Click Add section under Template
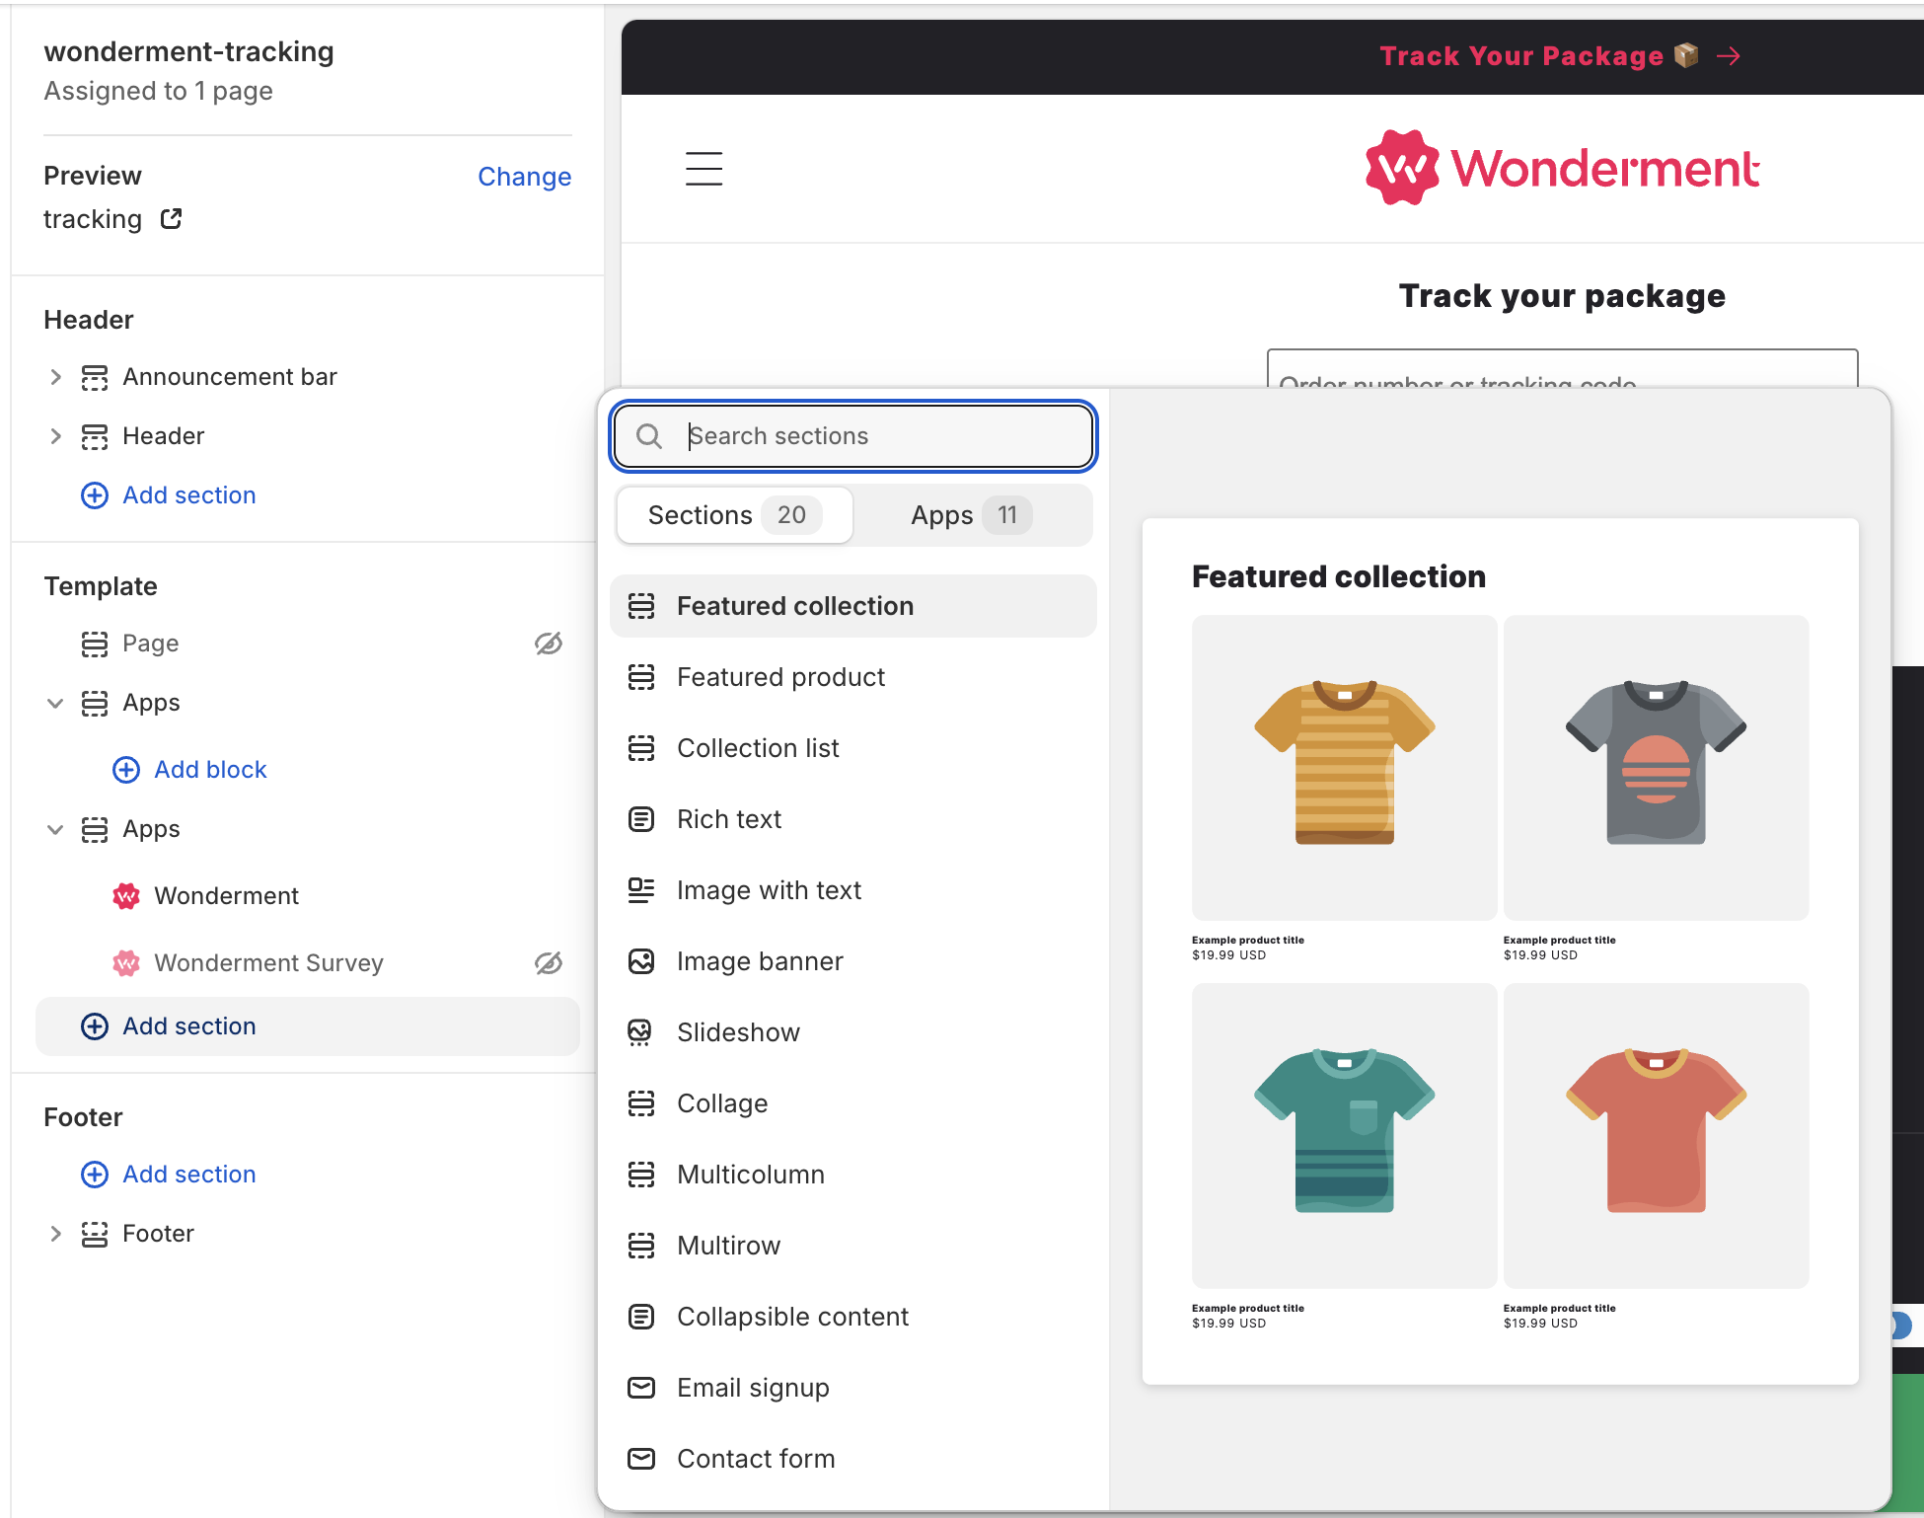 tap(308, 1026)
